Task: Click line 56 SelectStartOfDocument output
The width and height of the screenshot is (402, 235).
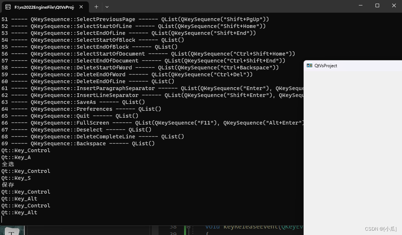Action: tap(148, 54)
